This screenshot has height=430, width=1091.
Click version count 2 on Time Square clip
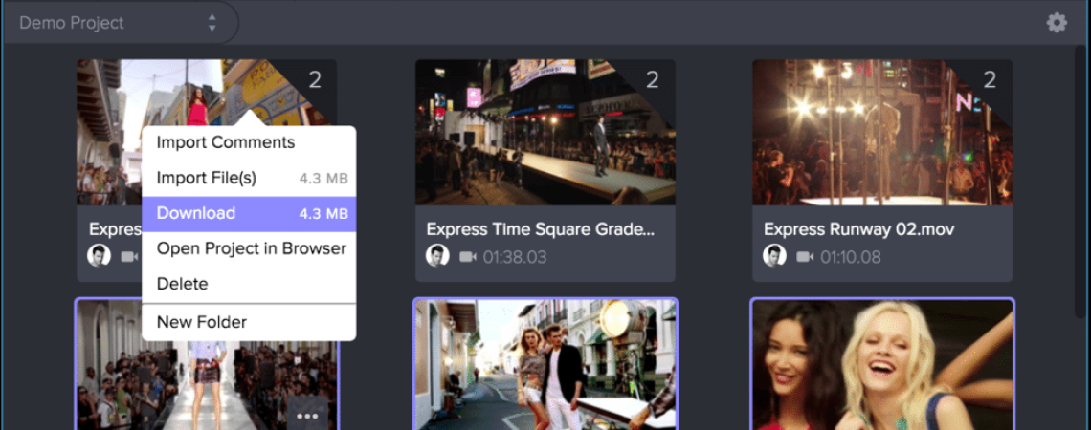pos(652,80)
